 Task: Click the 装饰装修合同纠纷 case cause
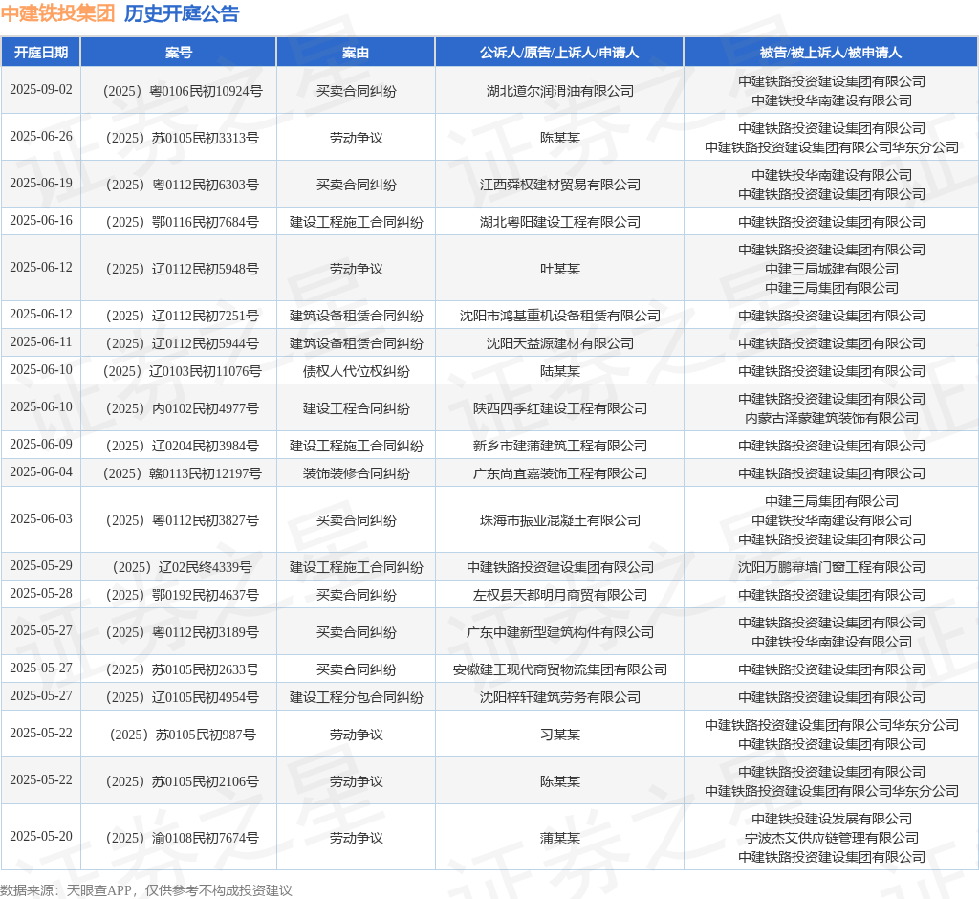click(x=356, y=473)
